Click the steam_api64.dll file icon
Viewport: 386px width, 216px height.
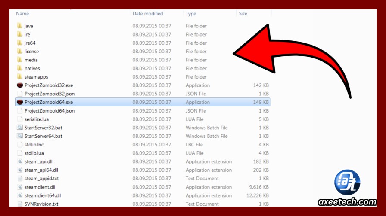(20, 170)
